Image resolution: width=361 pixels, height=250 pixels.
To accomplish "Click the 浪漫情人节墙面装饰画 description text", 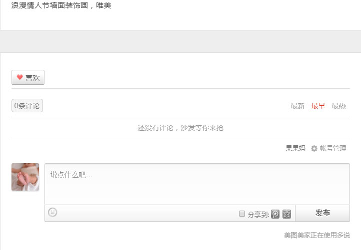I will [61, 5].
